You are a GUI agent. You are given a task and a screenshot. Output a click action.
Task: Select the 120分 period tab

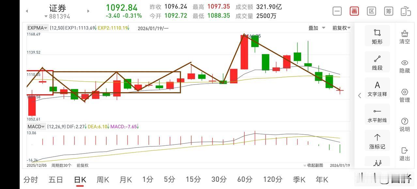[x=273, y=180]
